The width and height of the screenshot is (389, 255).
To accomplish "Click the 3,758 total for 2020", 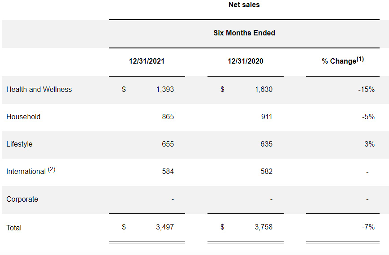I will [x=263, y=227].
